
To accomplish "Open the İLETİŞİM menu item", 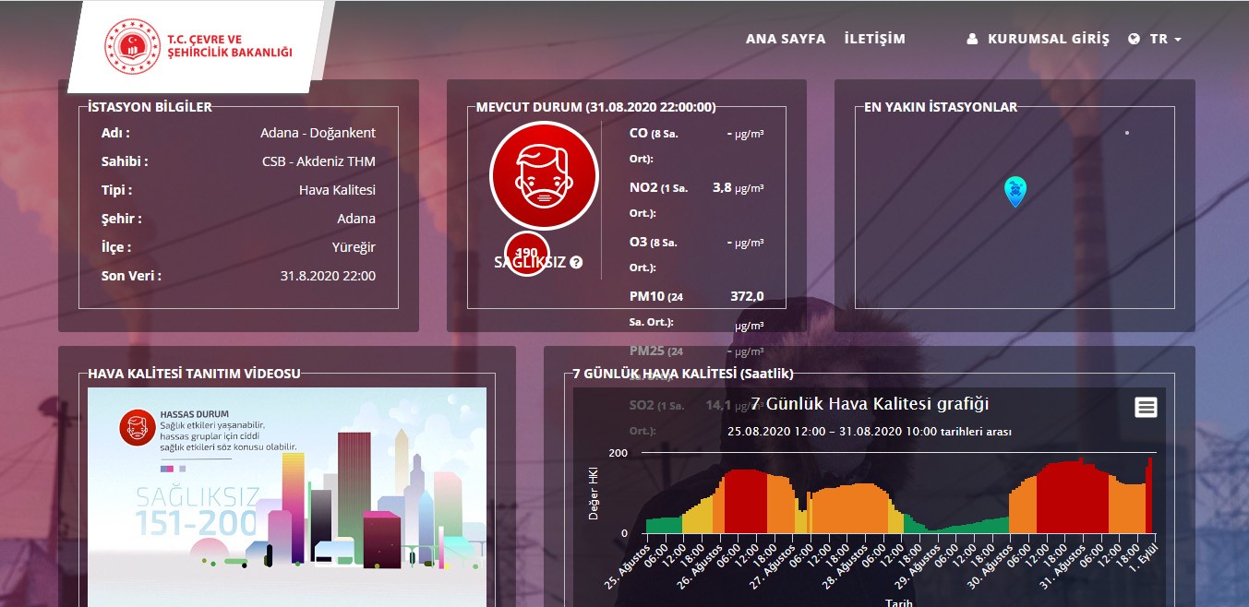I will click(x=874, y=40).
